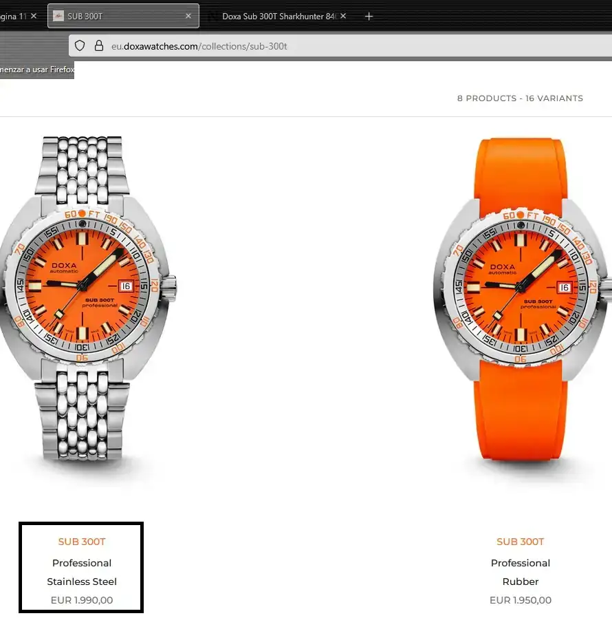Click the EUR 1.990,00 price
Image resolution: width=612 pixels, height=618 pixels.
pos(82,600)
